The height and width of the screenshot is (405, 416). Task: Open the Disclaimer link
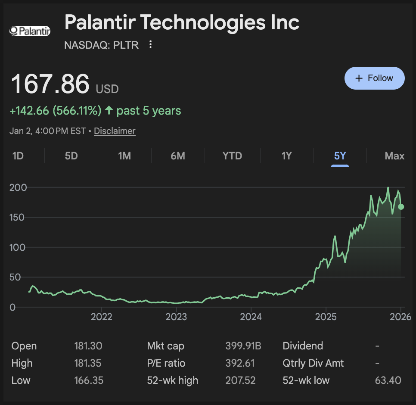point(115,131)
